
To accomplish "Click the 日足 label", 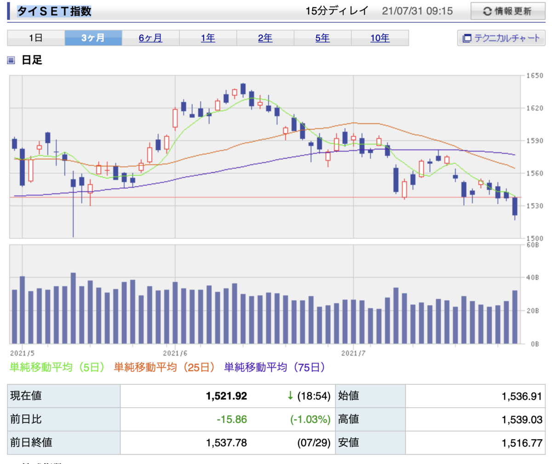I will click(32, 60).
